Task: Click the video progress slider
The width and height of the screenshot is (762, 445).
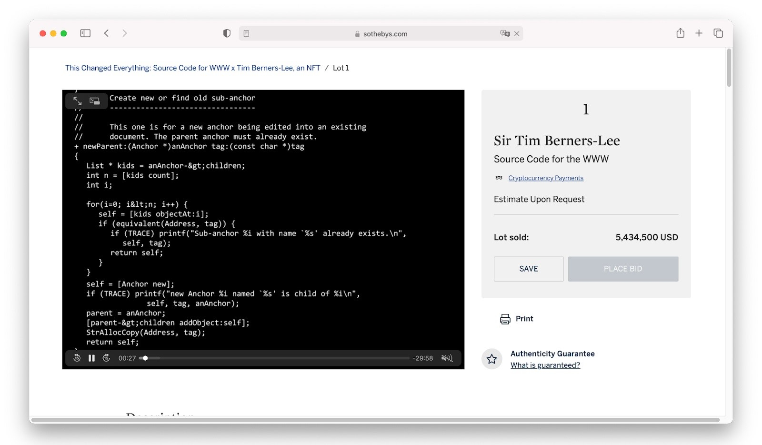Action: click(x=276, y=358)
